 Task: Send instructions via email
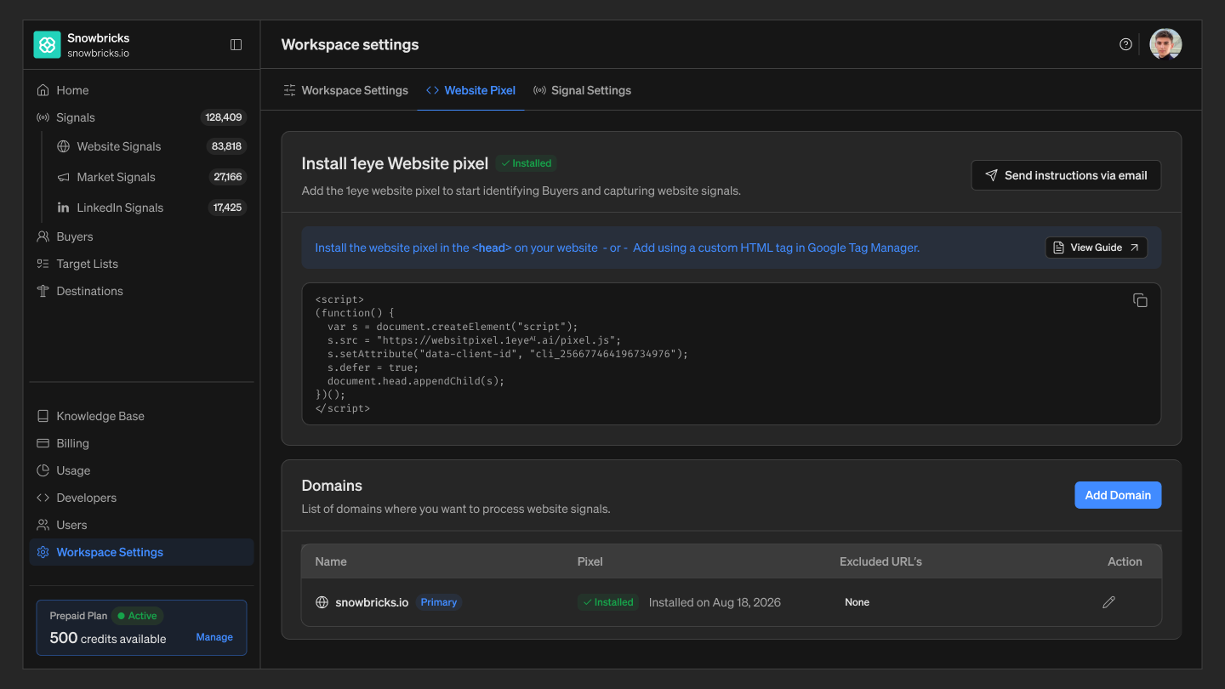[1066, 175]
